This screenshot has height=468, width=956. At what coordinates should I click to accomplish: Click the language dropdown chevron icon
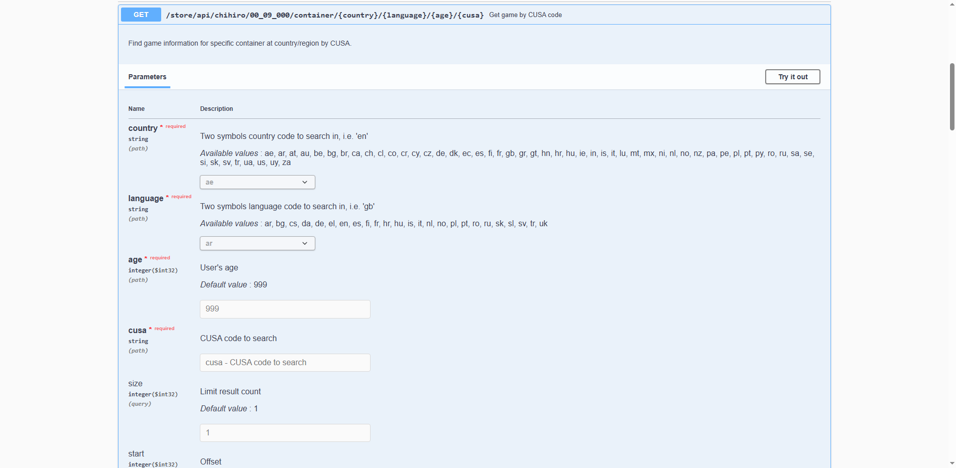click(305, 243)
